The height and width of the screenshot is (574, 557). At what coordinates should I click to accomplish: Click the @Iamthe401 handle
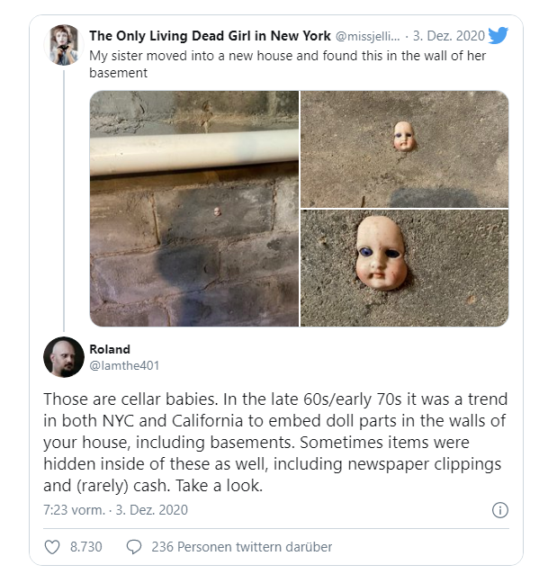coord(124,365)
